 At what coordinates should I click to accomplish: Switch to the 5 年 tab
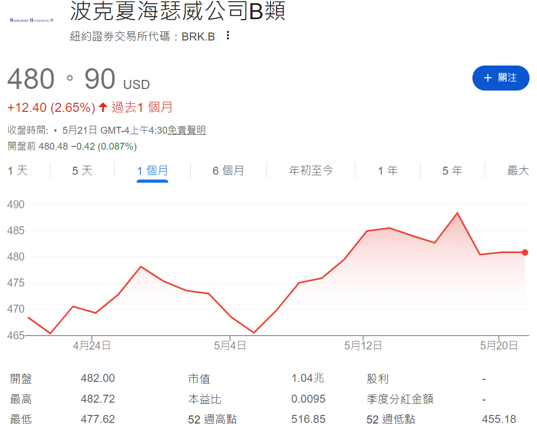453,170
